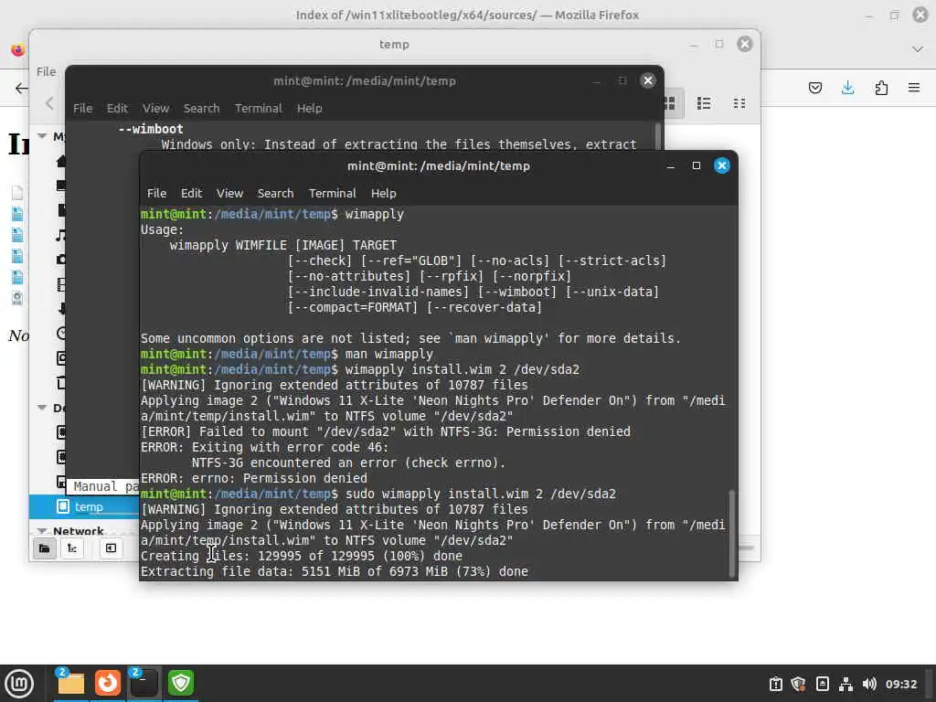Click '--wimboot' heading in background terminal
The height and width of the screenshot is (702, 936).
(x=151, y=129)
